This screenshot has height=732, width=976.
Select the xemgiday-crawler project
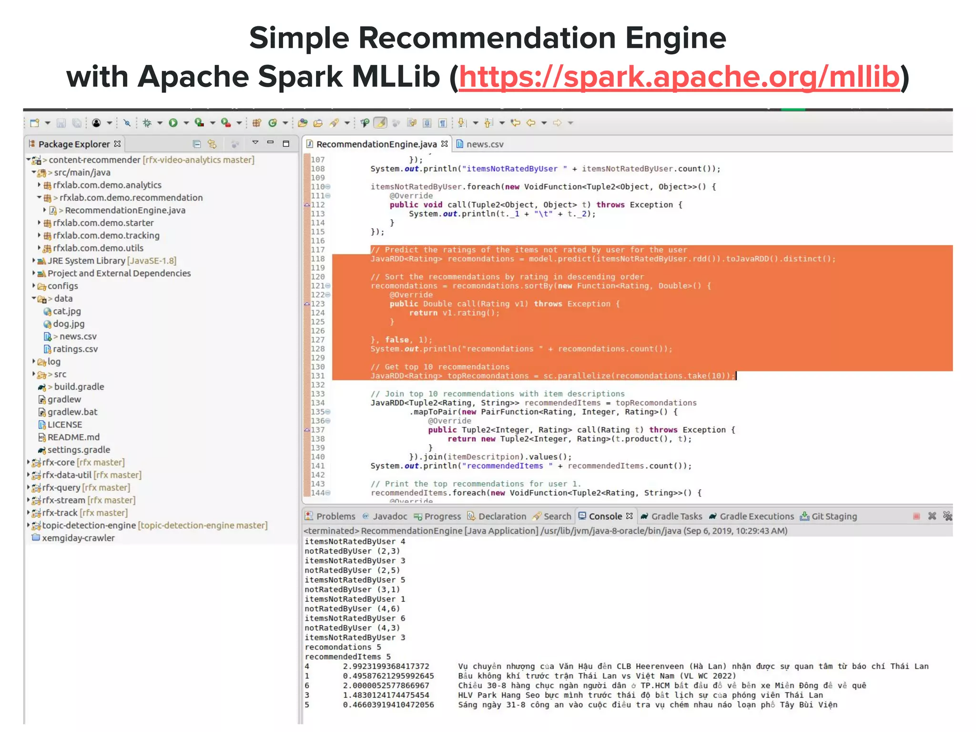click(73, 538)
